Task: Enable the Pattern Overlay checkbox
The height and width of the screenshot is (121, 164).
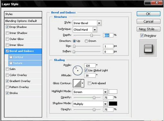Action: pos(7,87)
